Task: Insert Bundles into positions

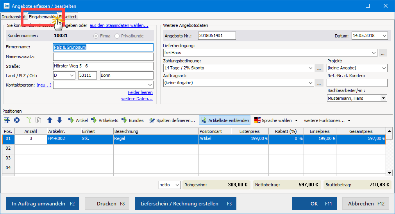Action: point(132,120)
